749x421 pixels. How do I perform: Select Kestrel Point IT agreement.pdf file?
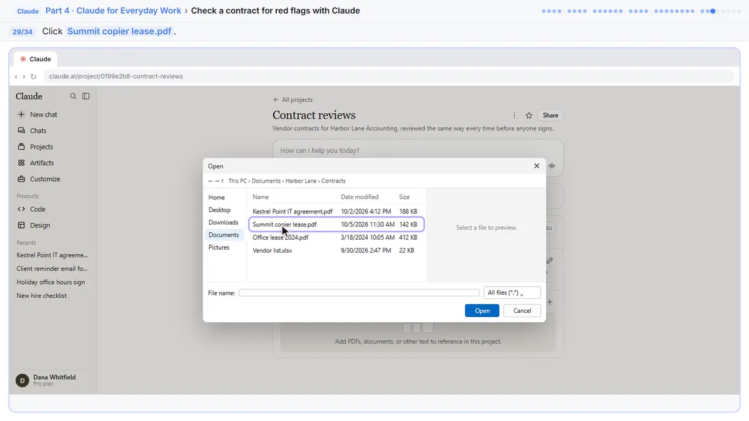point(336,212)
